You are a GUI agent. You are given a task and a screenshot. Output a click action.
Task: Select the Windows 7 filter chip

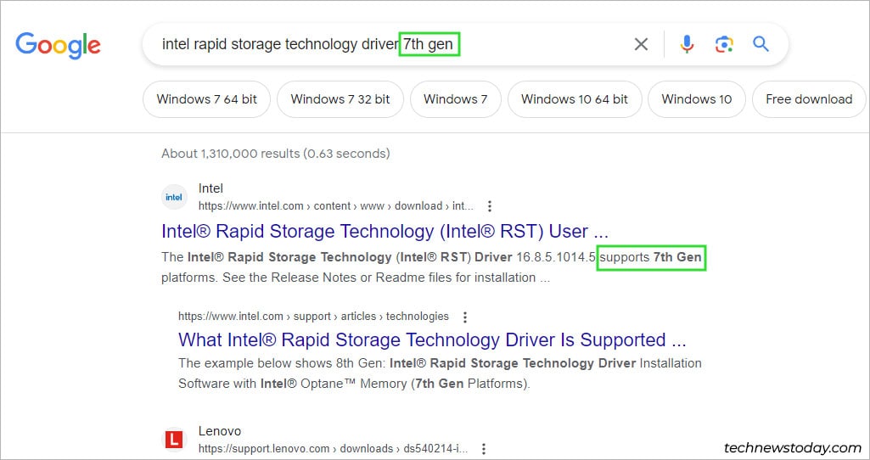coord(456,99)
